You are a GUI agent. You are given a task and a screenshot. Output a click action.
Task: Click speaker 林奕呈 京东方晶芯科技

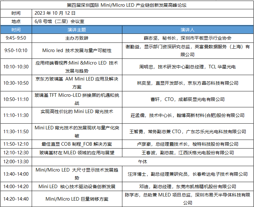click(188, 83)
